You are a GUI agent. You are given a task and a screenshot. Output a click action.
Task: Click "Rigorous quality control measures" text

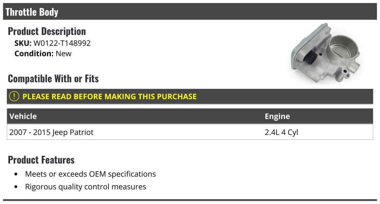pos(85,187)
